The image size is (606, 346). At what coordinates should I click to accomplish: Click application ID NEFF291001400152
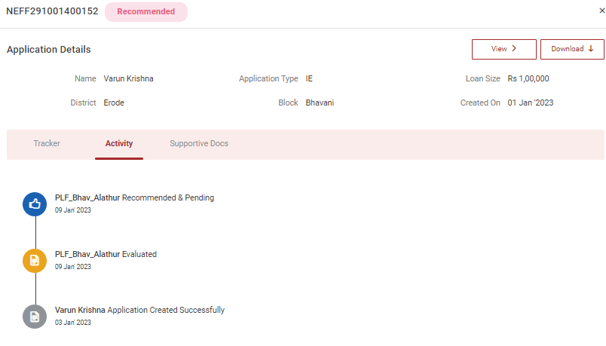click(x=52, y=11)
